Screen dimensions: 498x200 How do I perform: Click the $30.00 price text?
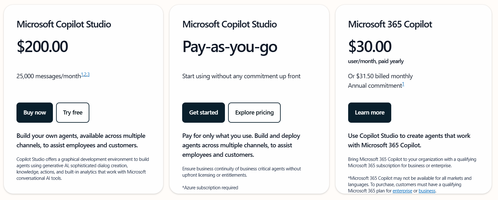click(x=370, y=46)
